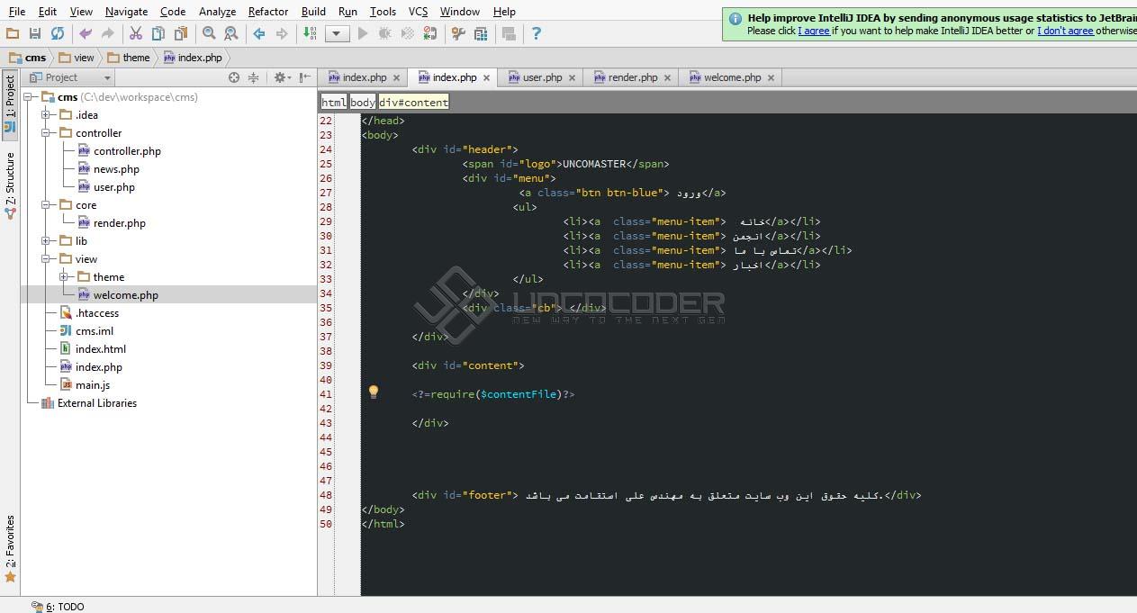Open the run configuration dropdown
This screenshot has width=1137, height=613.
click(x=338, y=33)
